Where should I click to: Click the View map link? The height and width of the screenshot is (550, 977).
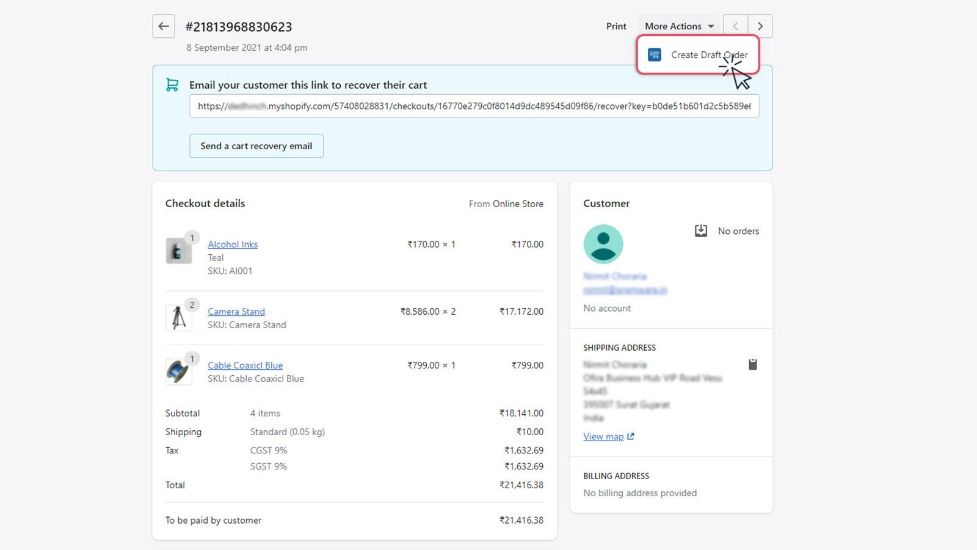tap(603, 436)
